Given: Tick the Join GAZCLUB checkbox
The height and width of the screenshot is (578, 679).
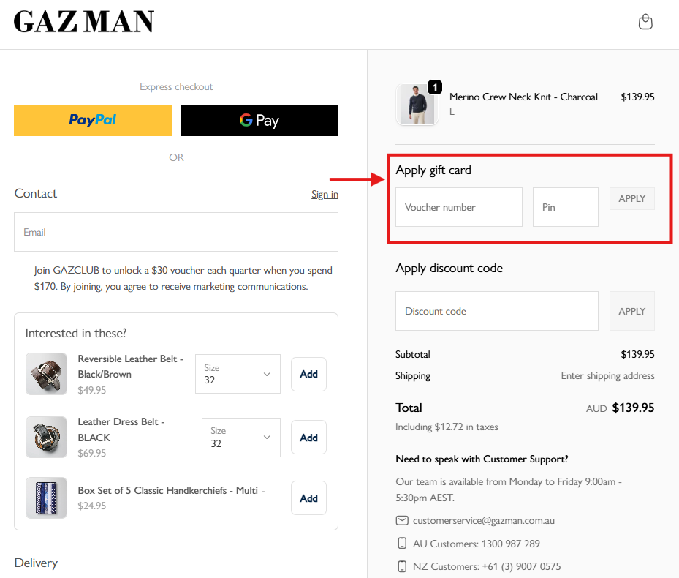Looking at the screenshot, I should pos(20,269).
